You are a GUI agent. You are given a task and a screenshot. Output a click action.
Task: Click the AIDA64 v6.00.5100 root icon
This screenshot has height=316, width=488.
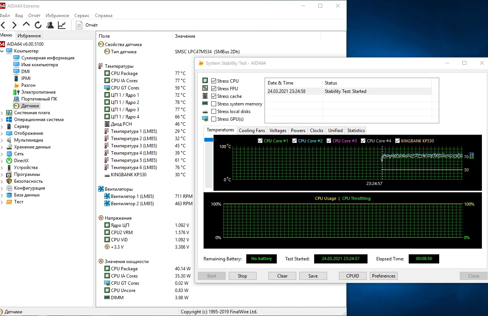pyautogui.click(x=3, y=44)
